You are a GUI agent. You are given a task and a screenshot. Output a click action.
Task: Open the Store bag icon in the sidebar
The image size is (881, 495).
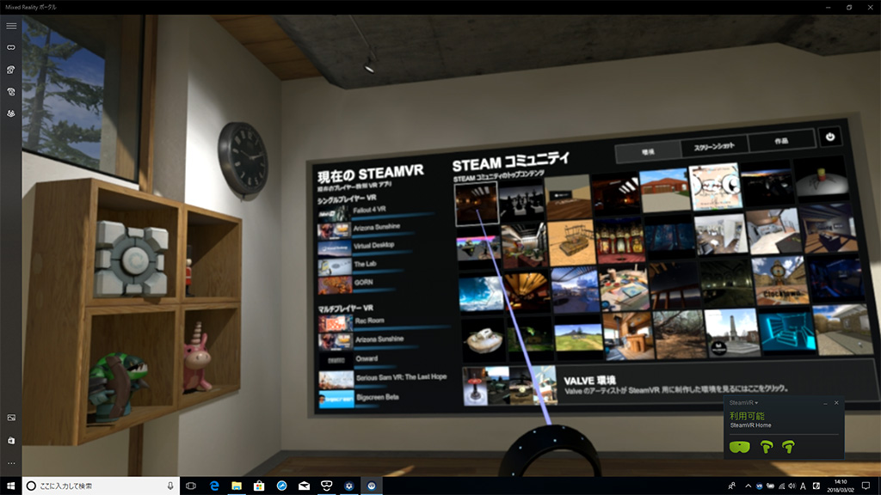[11, 441]
